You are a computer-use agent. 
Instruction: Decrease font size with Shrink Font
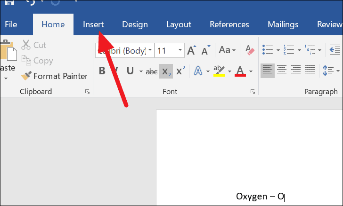(x=205, y=50)
